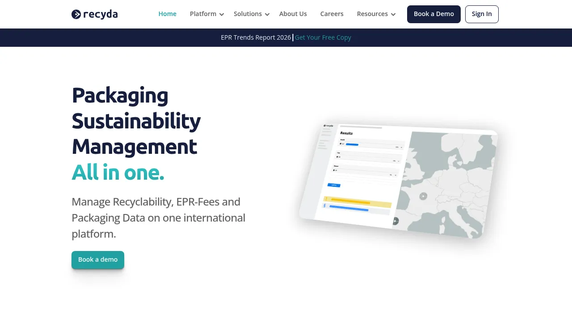This screenshot has height=321, width=572.
Task: Visit the Careers page
Action: [x=332, y=14]
